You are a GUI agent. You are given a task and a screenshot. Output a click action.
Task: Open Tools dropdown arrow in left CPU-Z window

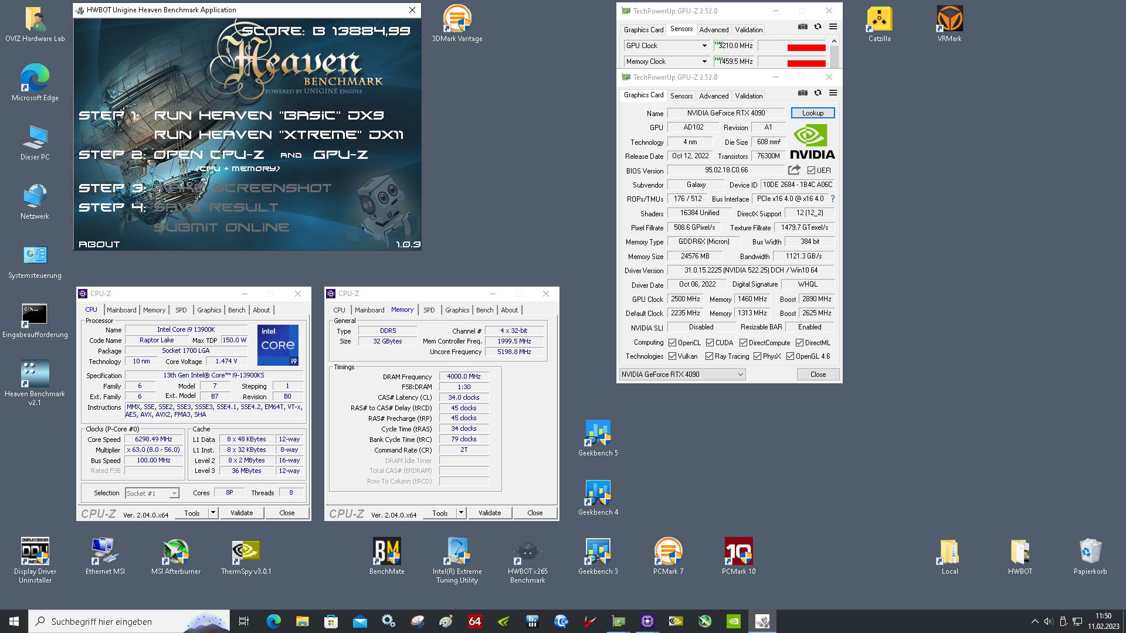213,513
